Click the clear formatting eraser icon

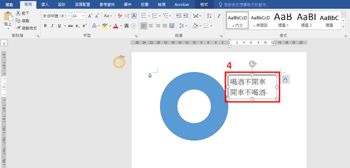(x=120, y=16)
